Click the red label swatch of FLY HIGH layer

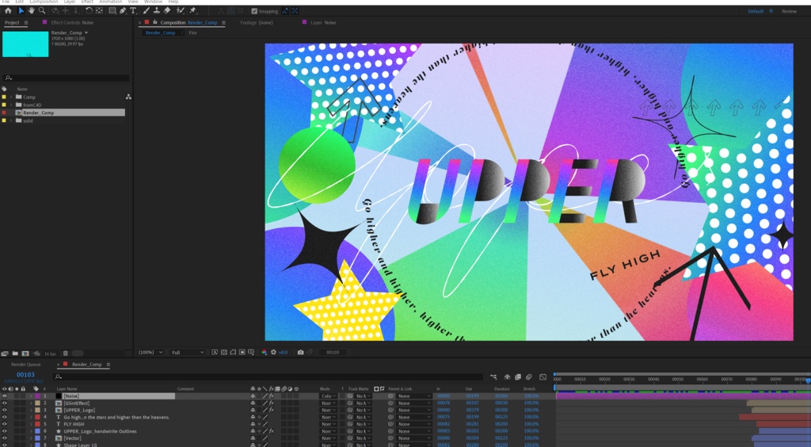click(37, 424)
